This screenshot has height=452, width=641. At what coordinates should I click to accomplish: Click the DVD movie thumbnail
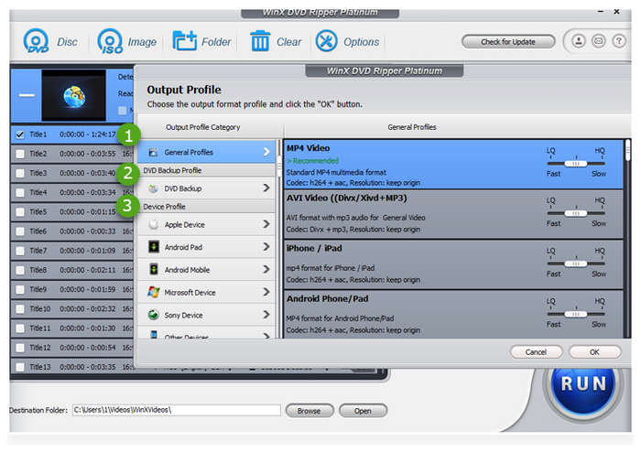(73, 95)
